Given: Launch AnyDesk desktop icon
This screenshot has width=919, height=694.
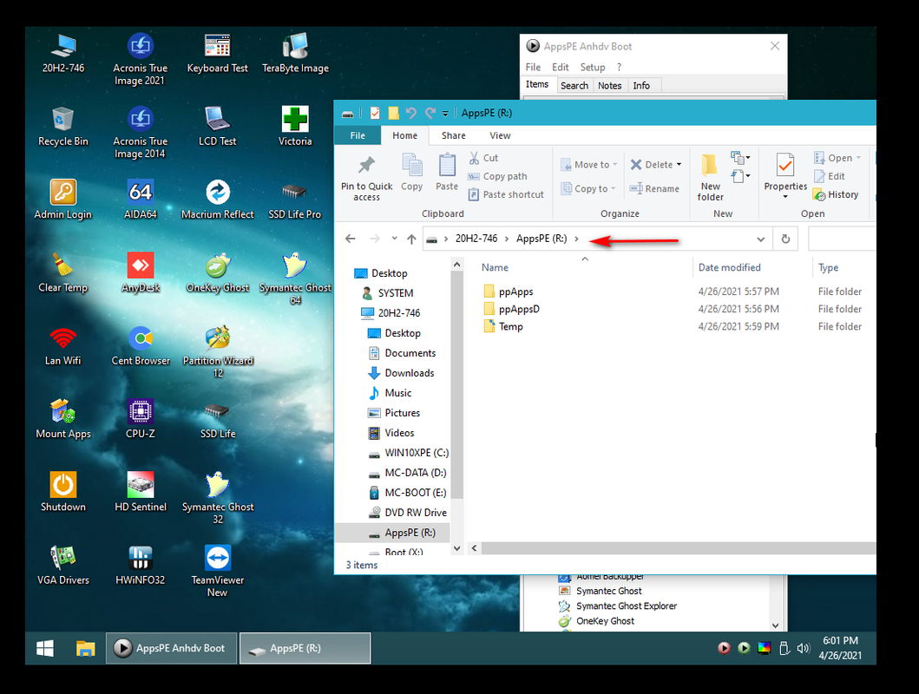Looking at the screenshot, I should click(140, 272).
